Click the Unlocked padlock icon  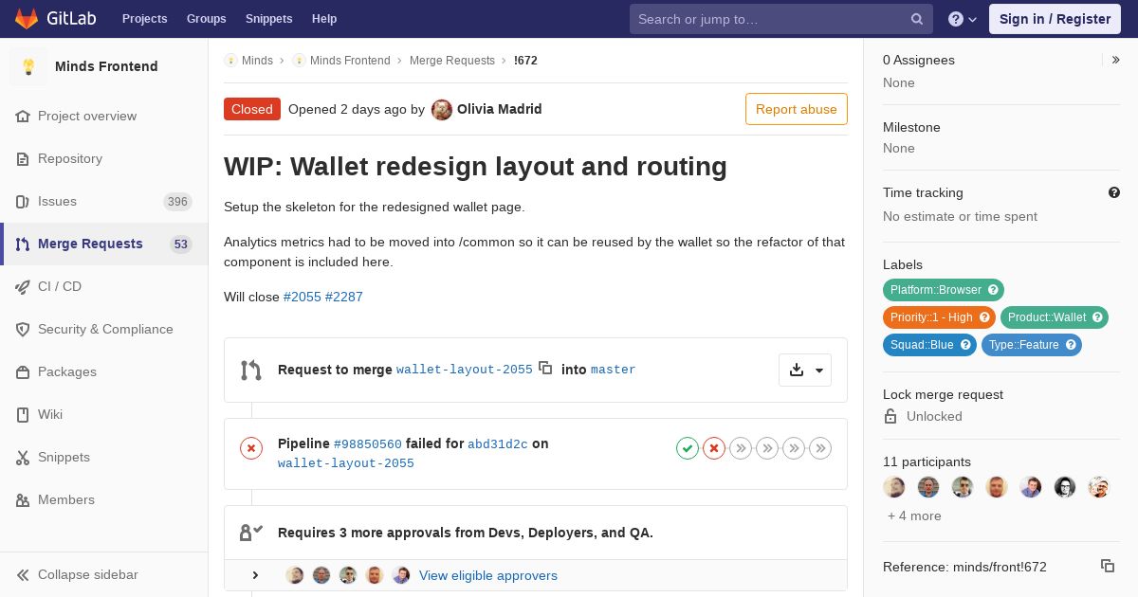coord(890,416)
